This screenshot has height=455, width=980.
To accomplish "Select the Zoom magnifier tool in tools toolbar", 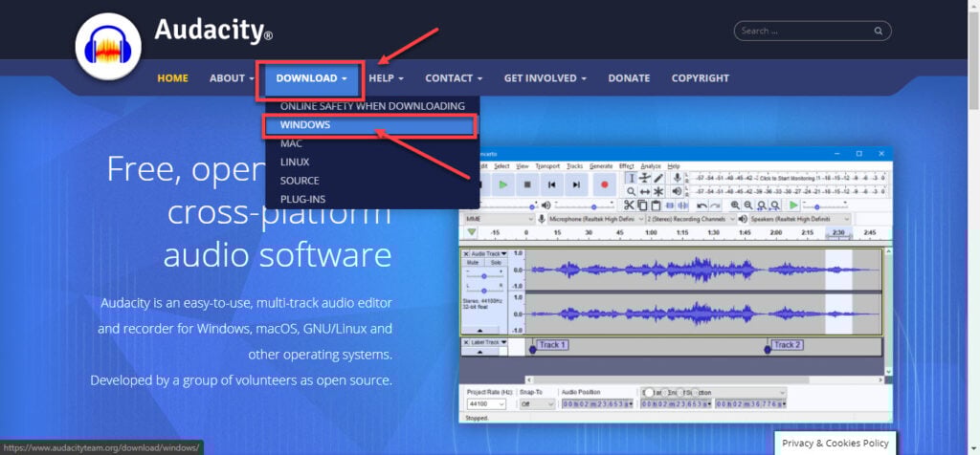I will pos(632,191).
